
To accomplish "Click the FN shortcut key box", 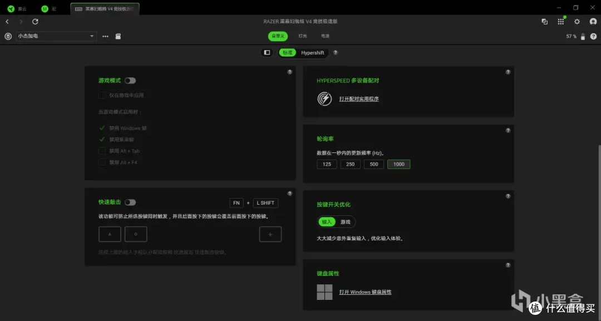I will tap(237, 203).
